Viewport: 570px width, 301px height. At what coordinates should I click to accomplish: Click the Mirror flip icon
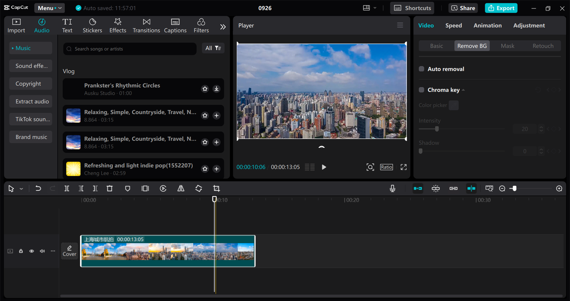[x=181, y=189]
